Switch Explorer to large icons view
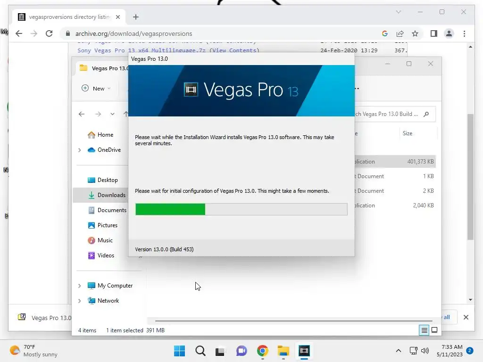This screenshot has height=362, width=483. click(x=434, y=330)
